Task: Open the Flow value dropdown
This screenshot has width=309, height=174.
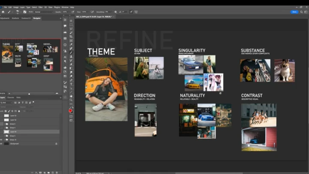Action: pos(88,12)
